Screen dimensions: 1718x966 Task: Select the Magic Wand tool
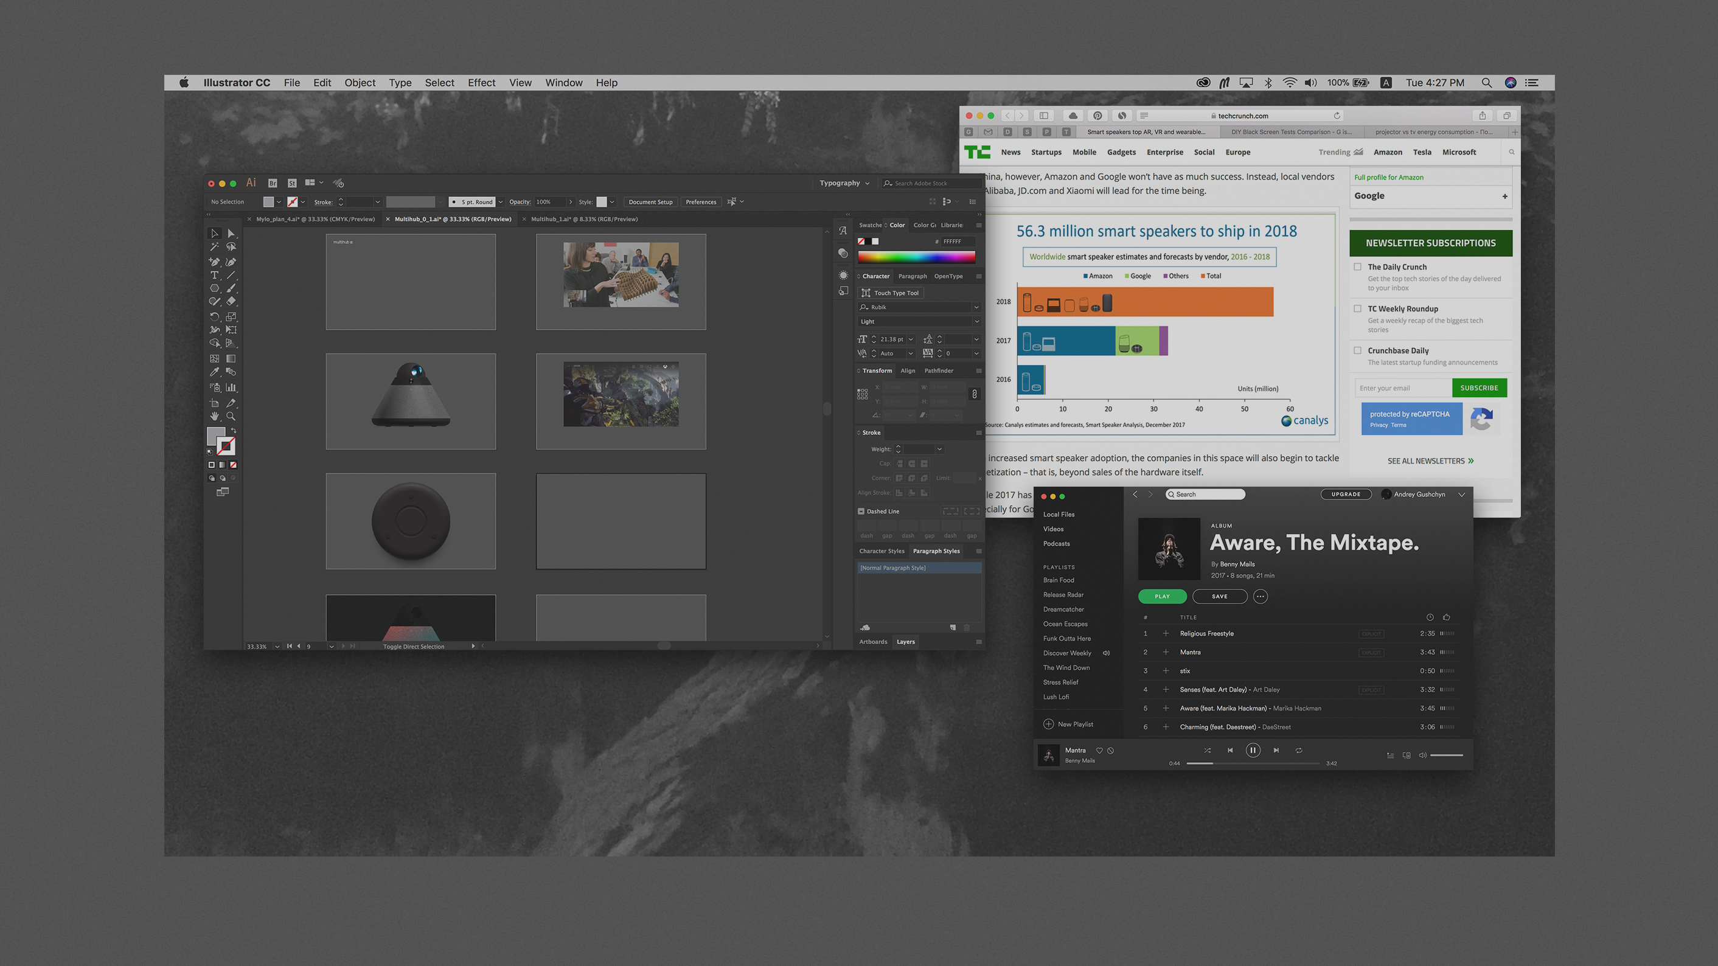point(214,246)
